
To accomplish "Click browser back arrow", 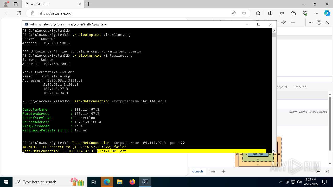I will tap(7, 13).
